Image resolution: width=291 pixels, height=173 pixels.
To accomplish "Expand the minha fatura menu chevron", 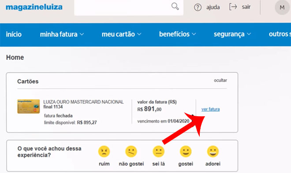I will pos(82,34).
